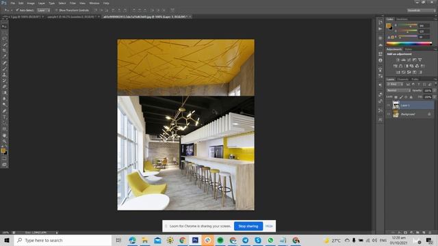This screenshot has width=438, height=246.
Task: Click Hide on the Loom sharing bar
Action: (x=269, y=226)
